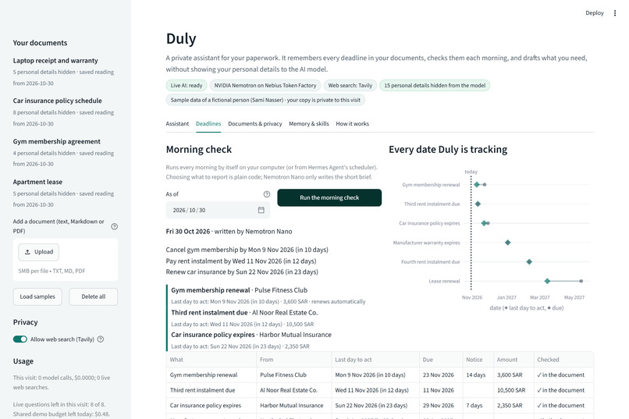Click the What column header
The image size is (629, 419).
coord(211,360)
